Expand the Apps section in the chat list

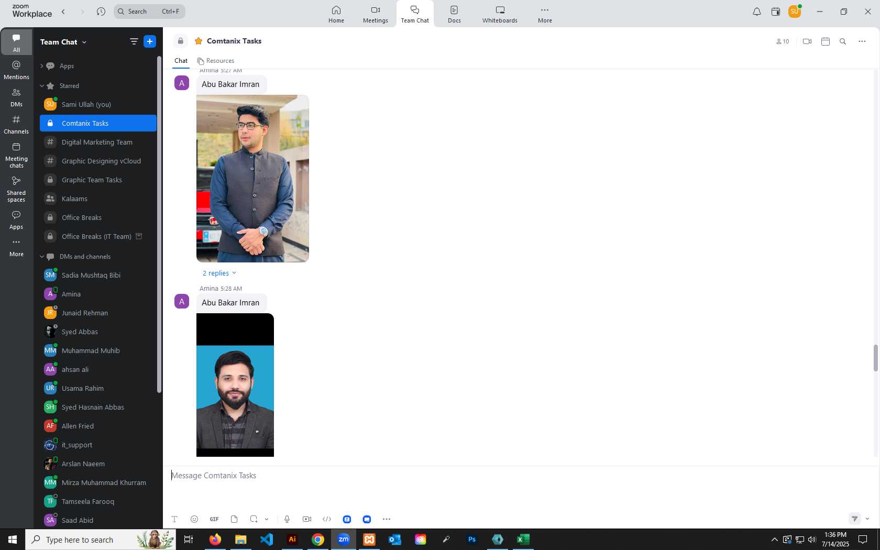pyautogui.click(x=41, y=66)
